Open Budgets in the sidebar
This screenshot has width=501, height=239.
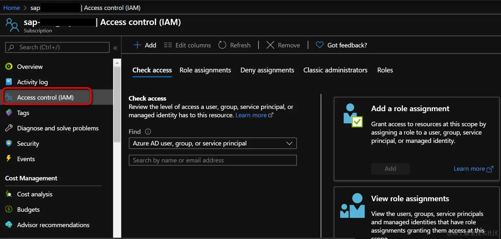28,210
